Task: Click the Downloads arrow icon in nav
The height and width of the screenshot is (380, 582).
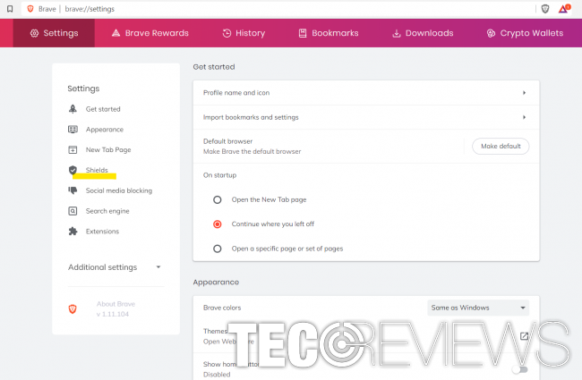Action: pyautogui.click(x=397, y=33)
